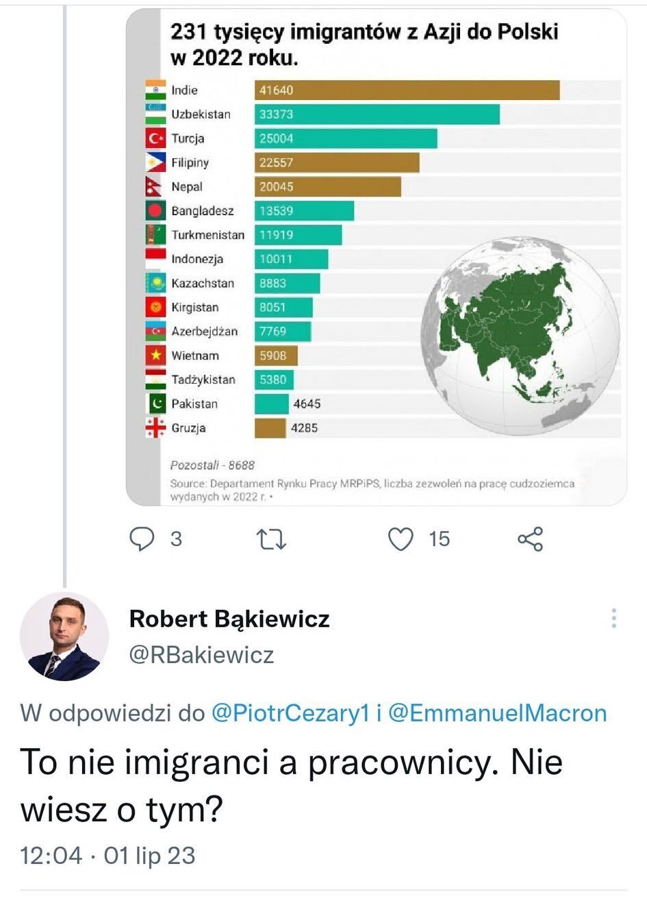Image resolution: width=647 pixels, height=905 pixels.
Task: Click the reply speech bubble icon
Action: click(142, 539)
